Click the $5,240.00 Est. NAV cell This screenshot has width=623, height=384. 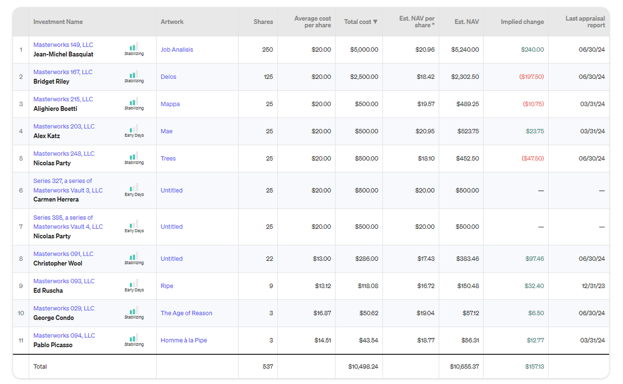pos(465,50)
